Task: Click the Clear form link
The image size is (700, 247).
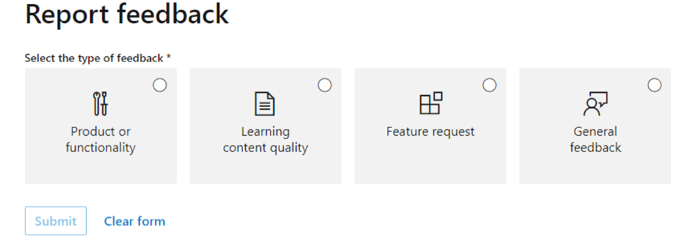Action: click(x=135, y=221)
